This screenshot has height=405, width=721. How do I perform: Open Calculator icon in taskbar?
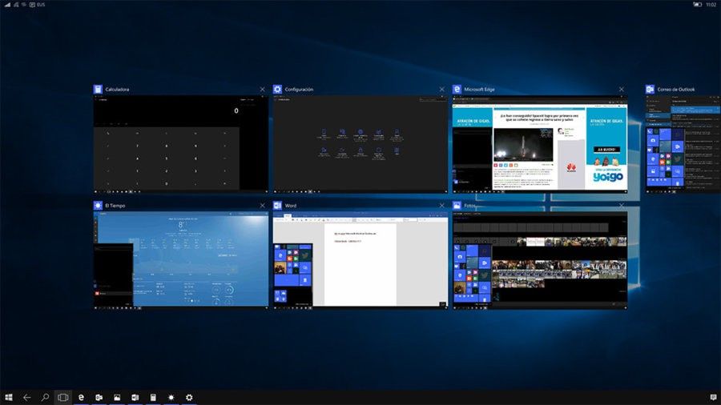pyautogui.click(x=153, y=397)
